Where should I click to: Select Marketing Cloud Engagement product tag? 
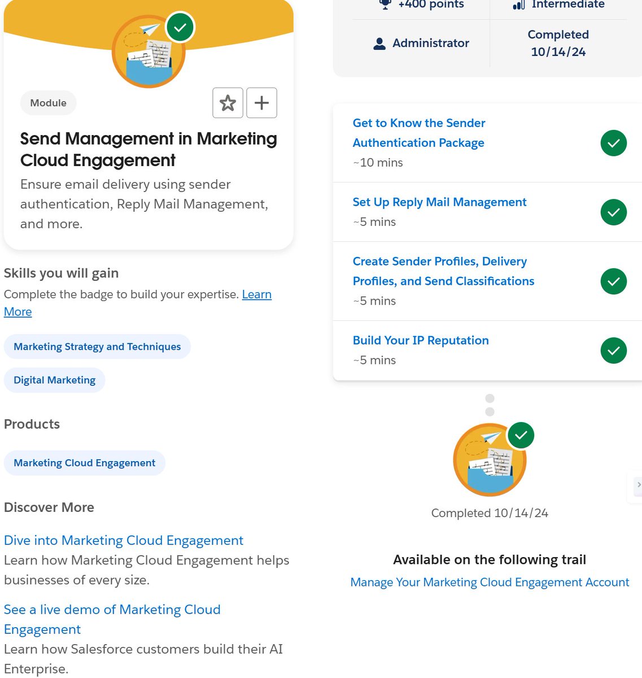pos(84,463)
